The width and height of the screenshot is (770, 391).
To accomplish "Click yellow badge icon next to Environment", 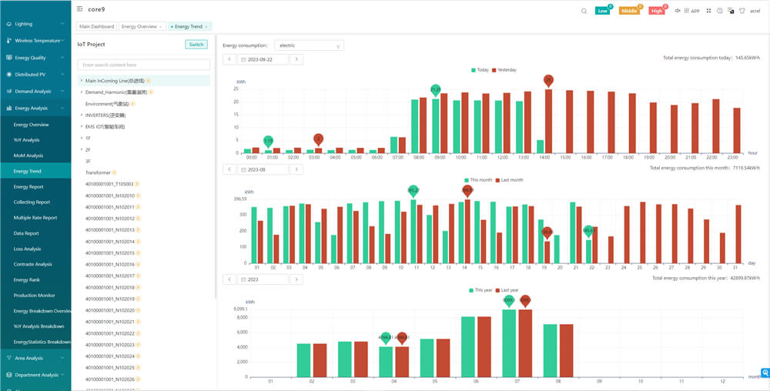I will click(132, 103).
